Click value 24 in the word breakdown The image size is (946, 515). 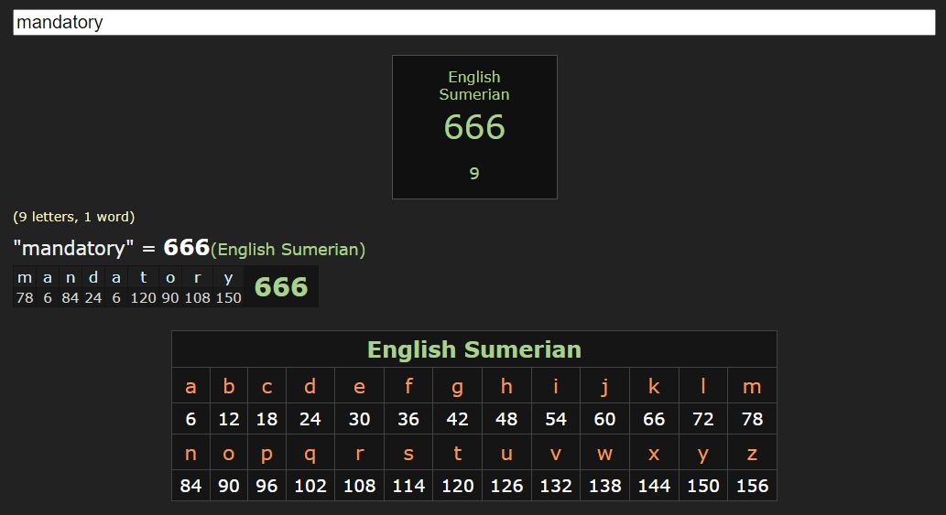pyautogui.click(x=92, y=297)
